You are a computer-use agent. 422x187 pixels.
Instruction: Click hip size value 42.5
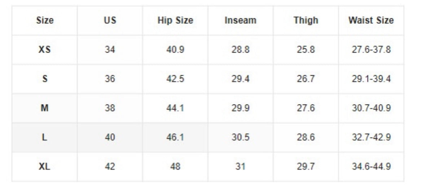pos(175,79)
